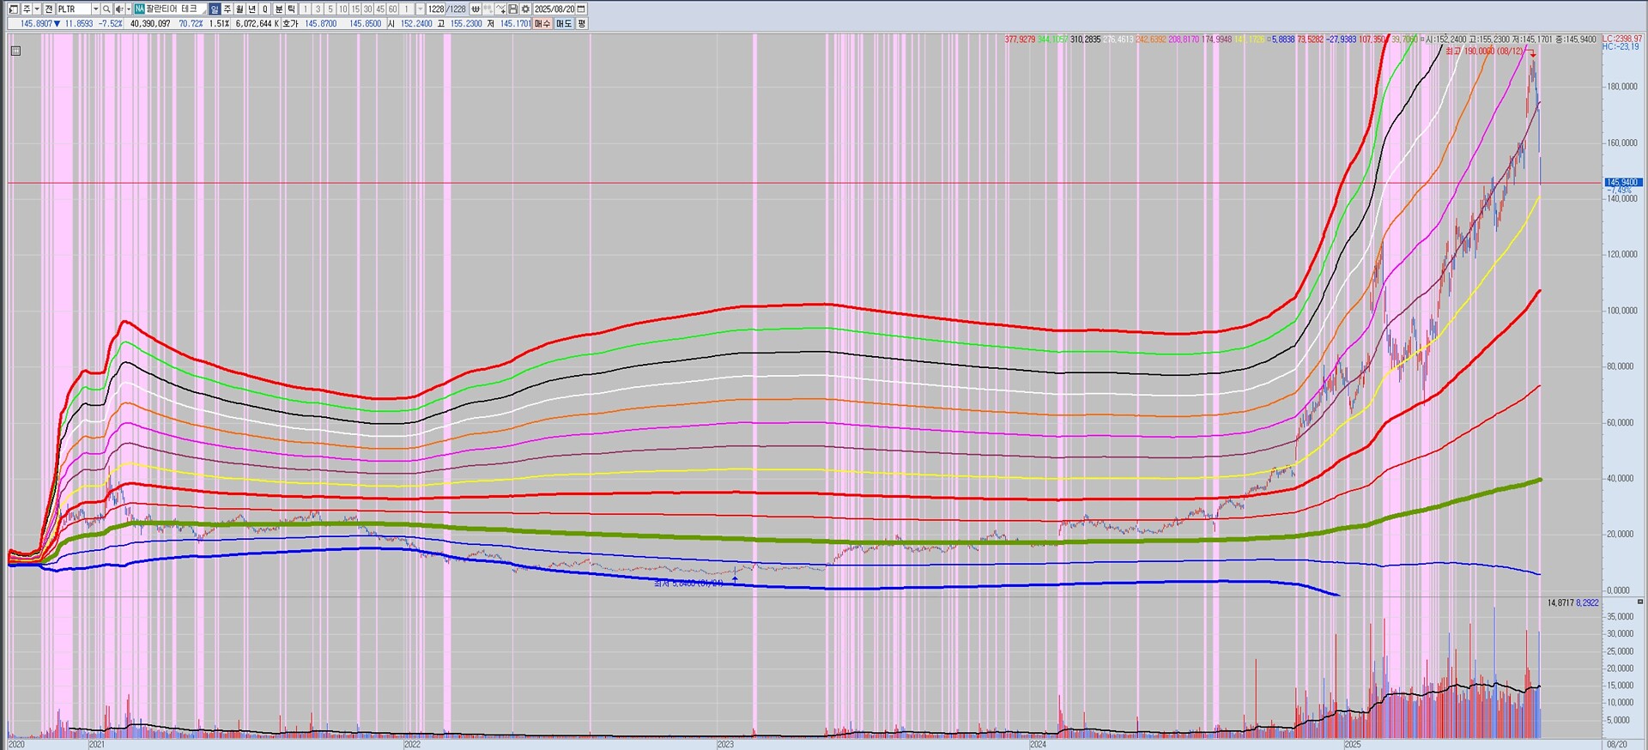Click the red indicator value 377.9279
The height and width of the screenshot is (750, 1648).
pyautogui.click(x=1020, y=39)
